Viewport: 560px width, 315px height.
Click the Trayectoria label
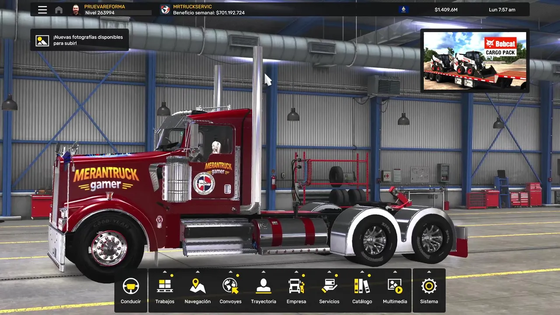(263, 301)
